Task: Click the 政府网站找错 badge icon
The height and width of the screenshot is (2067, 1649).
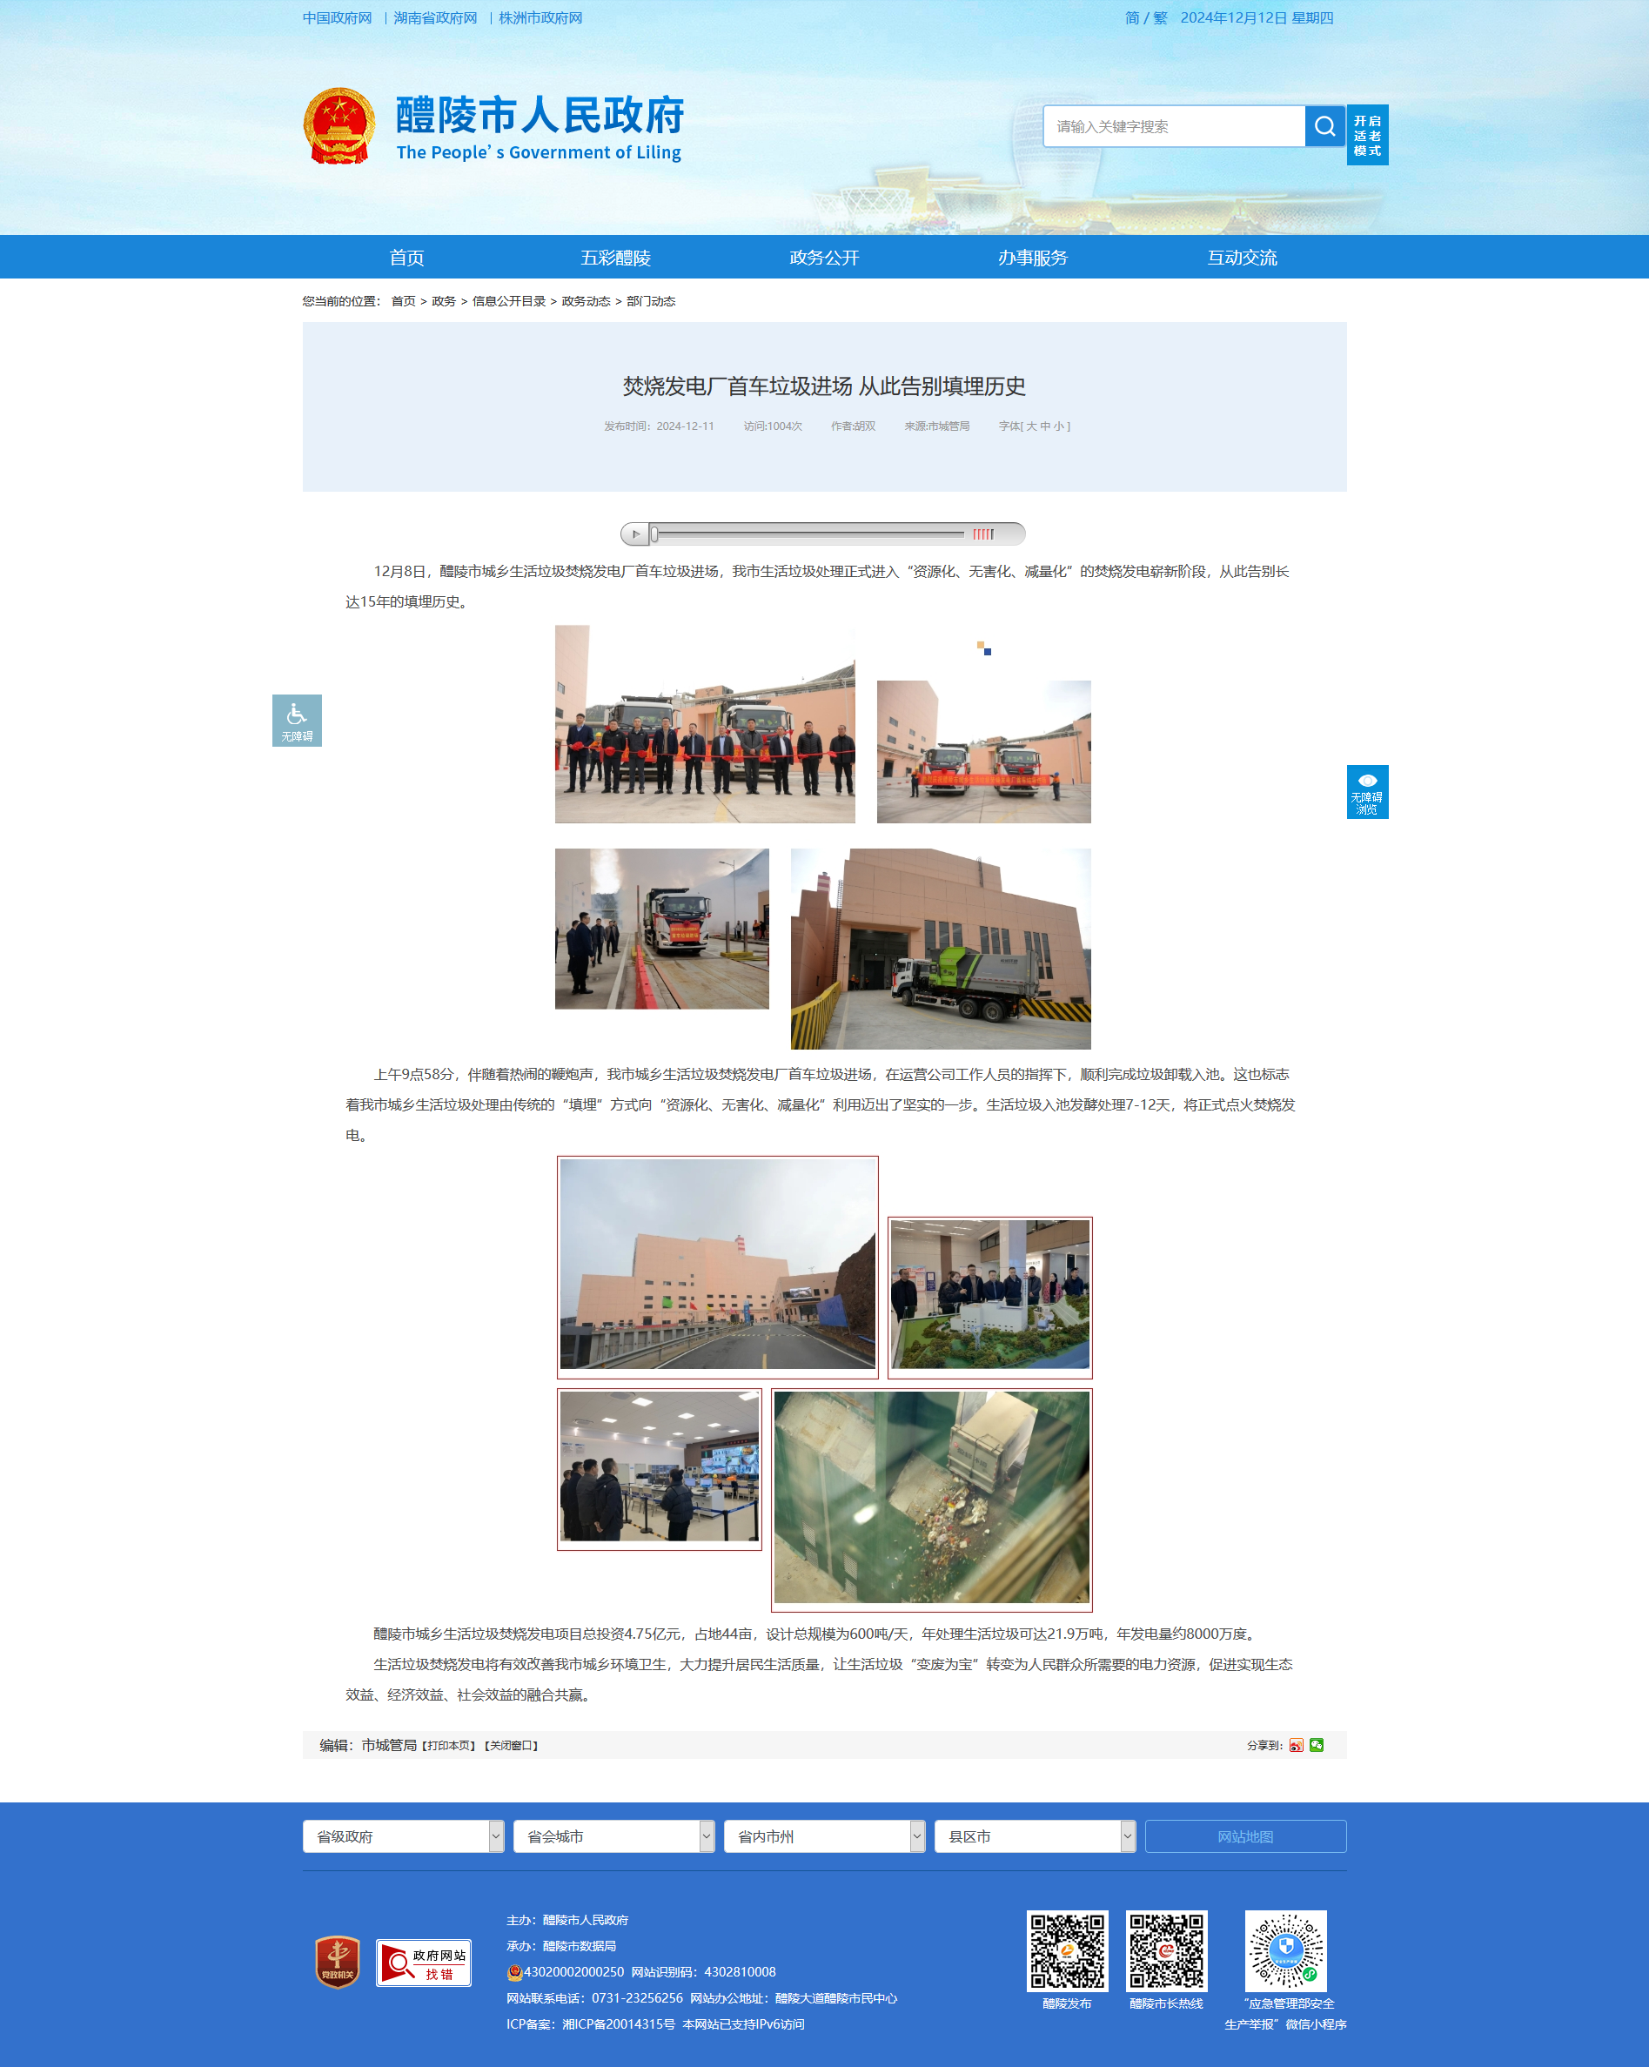Action: (x=424, y=1963)
